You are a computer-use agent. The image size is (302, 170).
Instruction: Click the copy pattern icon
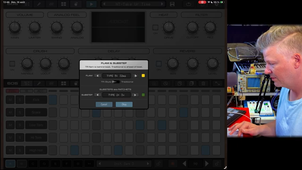(x=180, y=83)
